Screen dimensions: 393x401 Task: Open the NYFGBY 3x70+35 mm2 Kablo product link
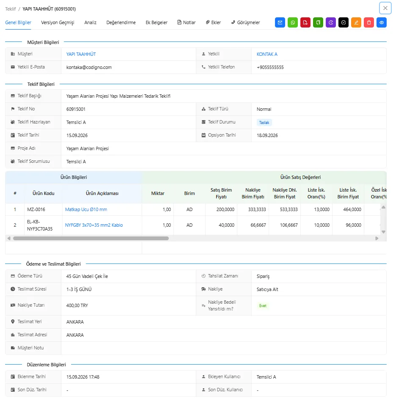(94, 225)
